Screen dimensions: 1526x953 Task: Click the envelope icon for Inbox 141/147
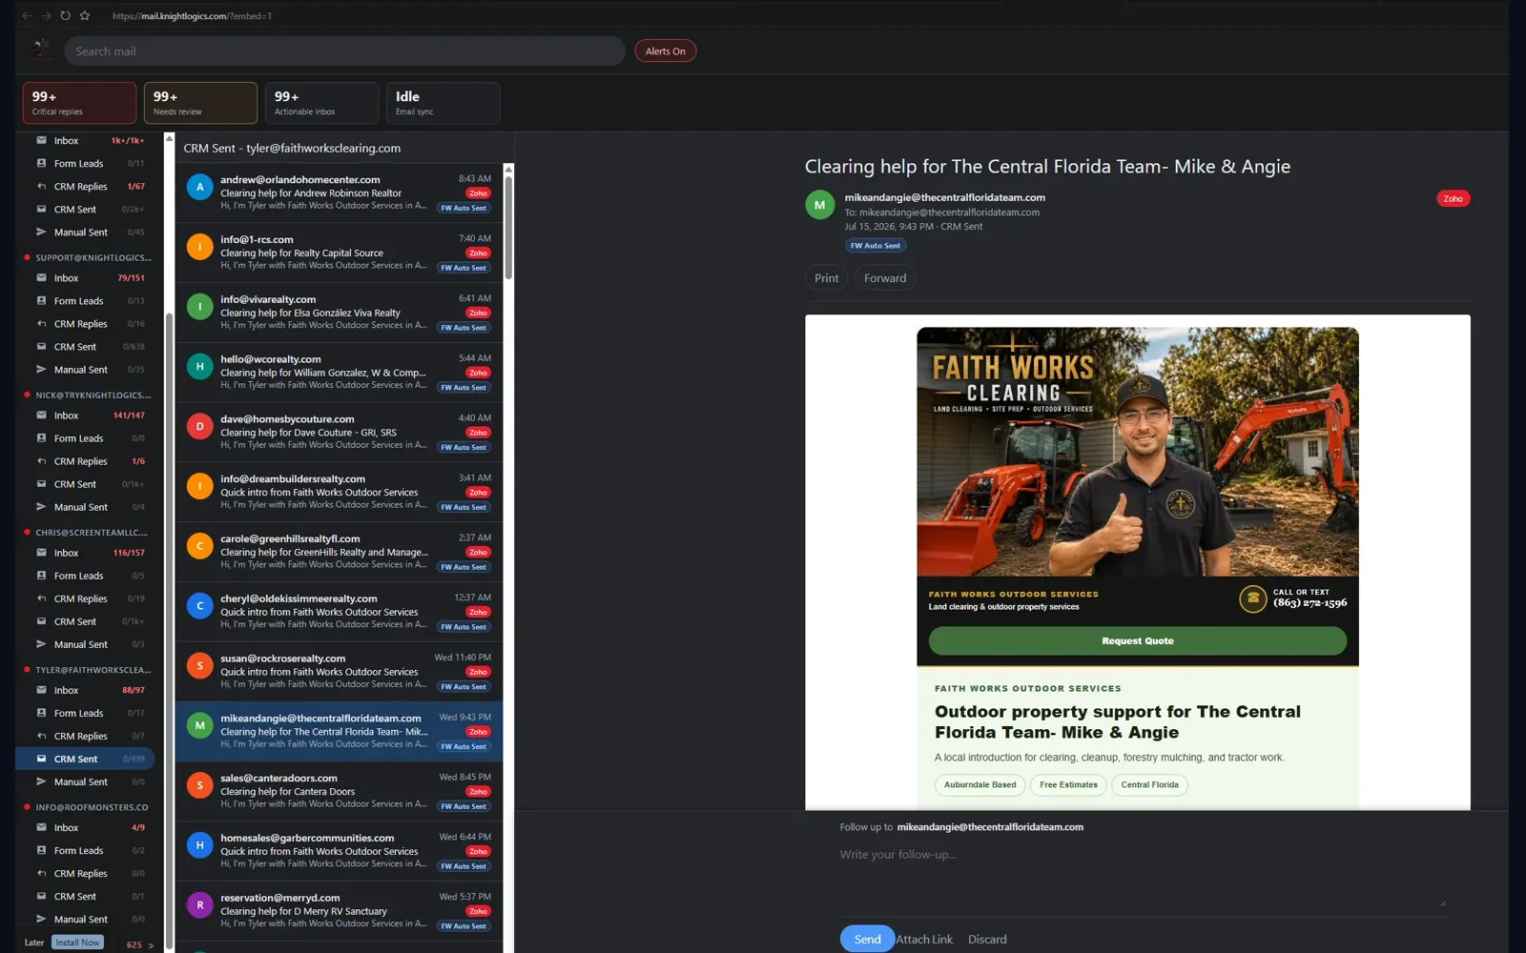[x=41, y=415]
